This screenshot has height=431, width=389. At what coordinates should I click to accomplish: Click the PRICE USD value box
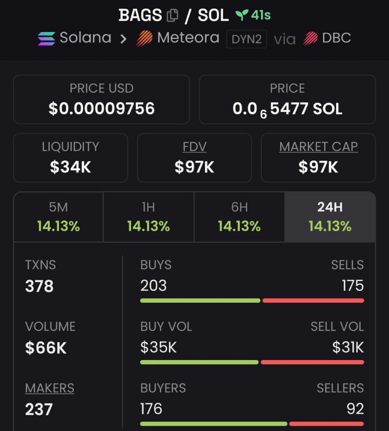pyautogui.click(x=101, y=100)
